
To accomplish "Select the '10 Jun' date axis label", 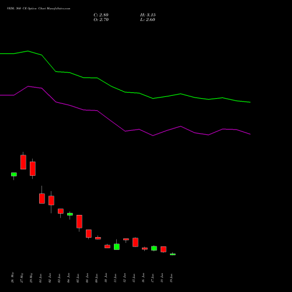I will (106, 278).
